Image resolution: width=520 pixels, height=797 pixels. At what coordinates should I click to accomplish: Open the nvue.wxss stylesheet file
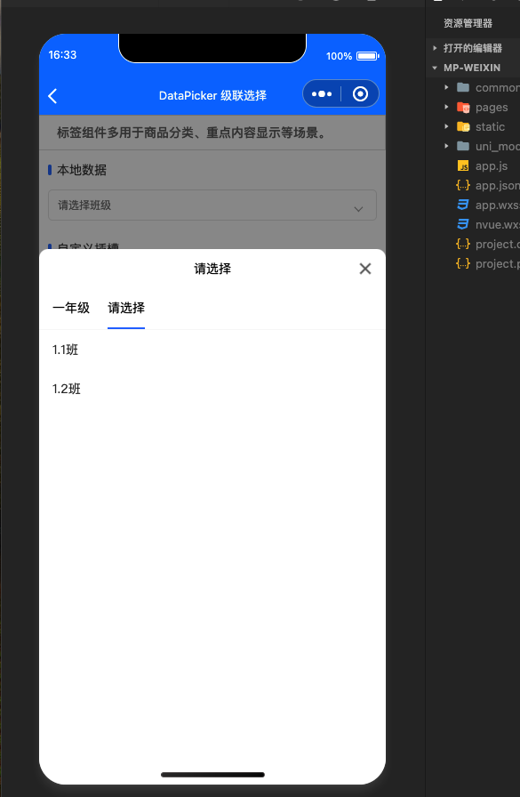487,225
